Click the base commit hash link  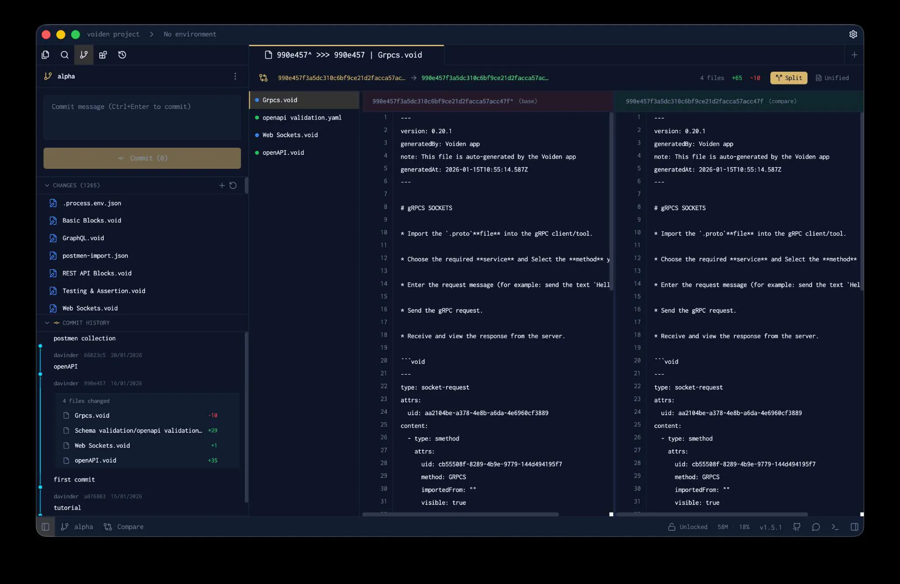click(x=341, y=78)
